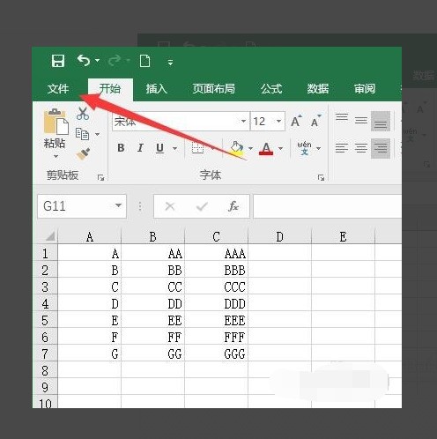This screenshot has width=437, height=439.
Task: Select cell containing CC
Action: [x=153, y=286]
